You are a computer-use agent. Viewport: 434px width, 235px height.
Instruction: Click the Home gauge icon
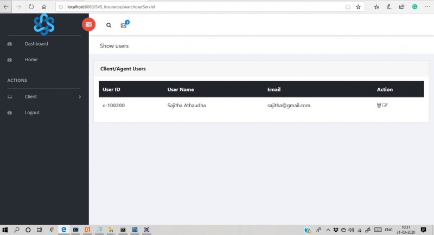coord(10,60)
